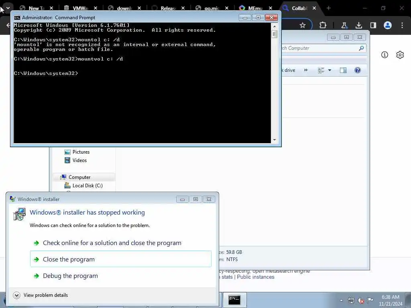Toggle Chrome side panel icon
Screen dimensions: 411x308
pos(373,25)
